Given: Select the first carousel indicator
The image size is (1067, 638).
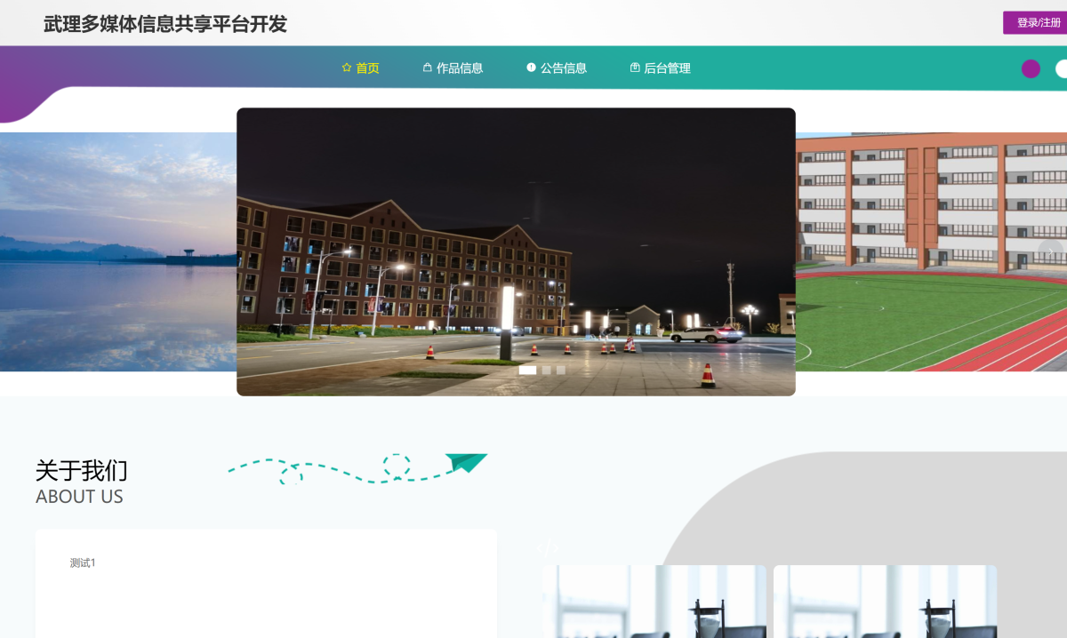Looking at the screenshot, I should 527,371.
